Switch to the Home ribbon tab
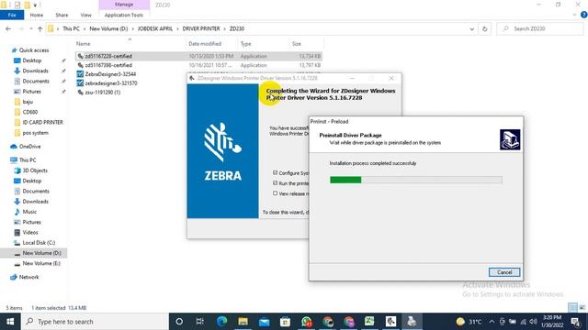 (x=37, y=15)
